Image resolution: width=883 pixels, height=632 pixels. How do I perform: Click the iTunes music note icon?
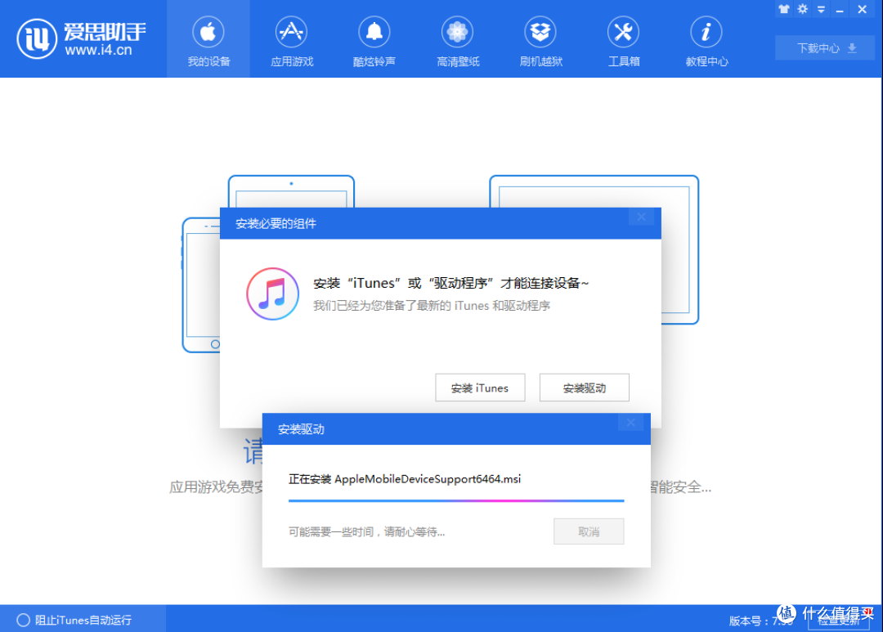click(272, 294)
